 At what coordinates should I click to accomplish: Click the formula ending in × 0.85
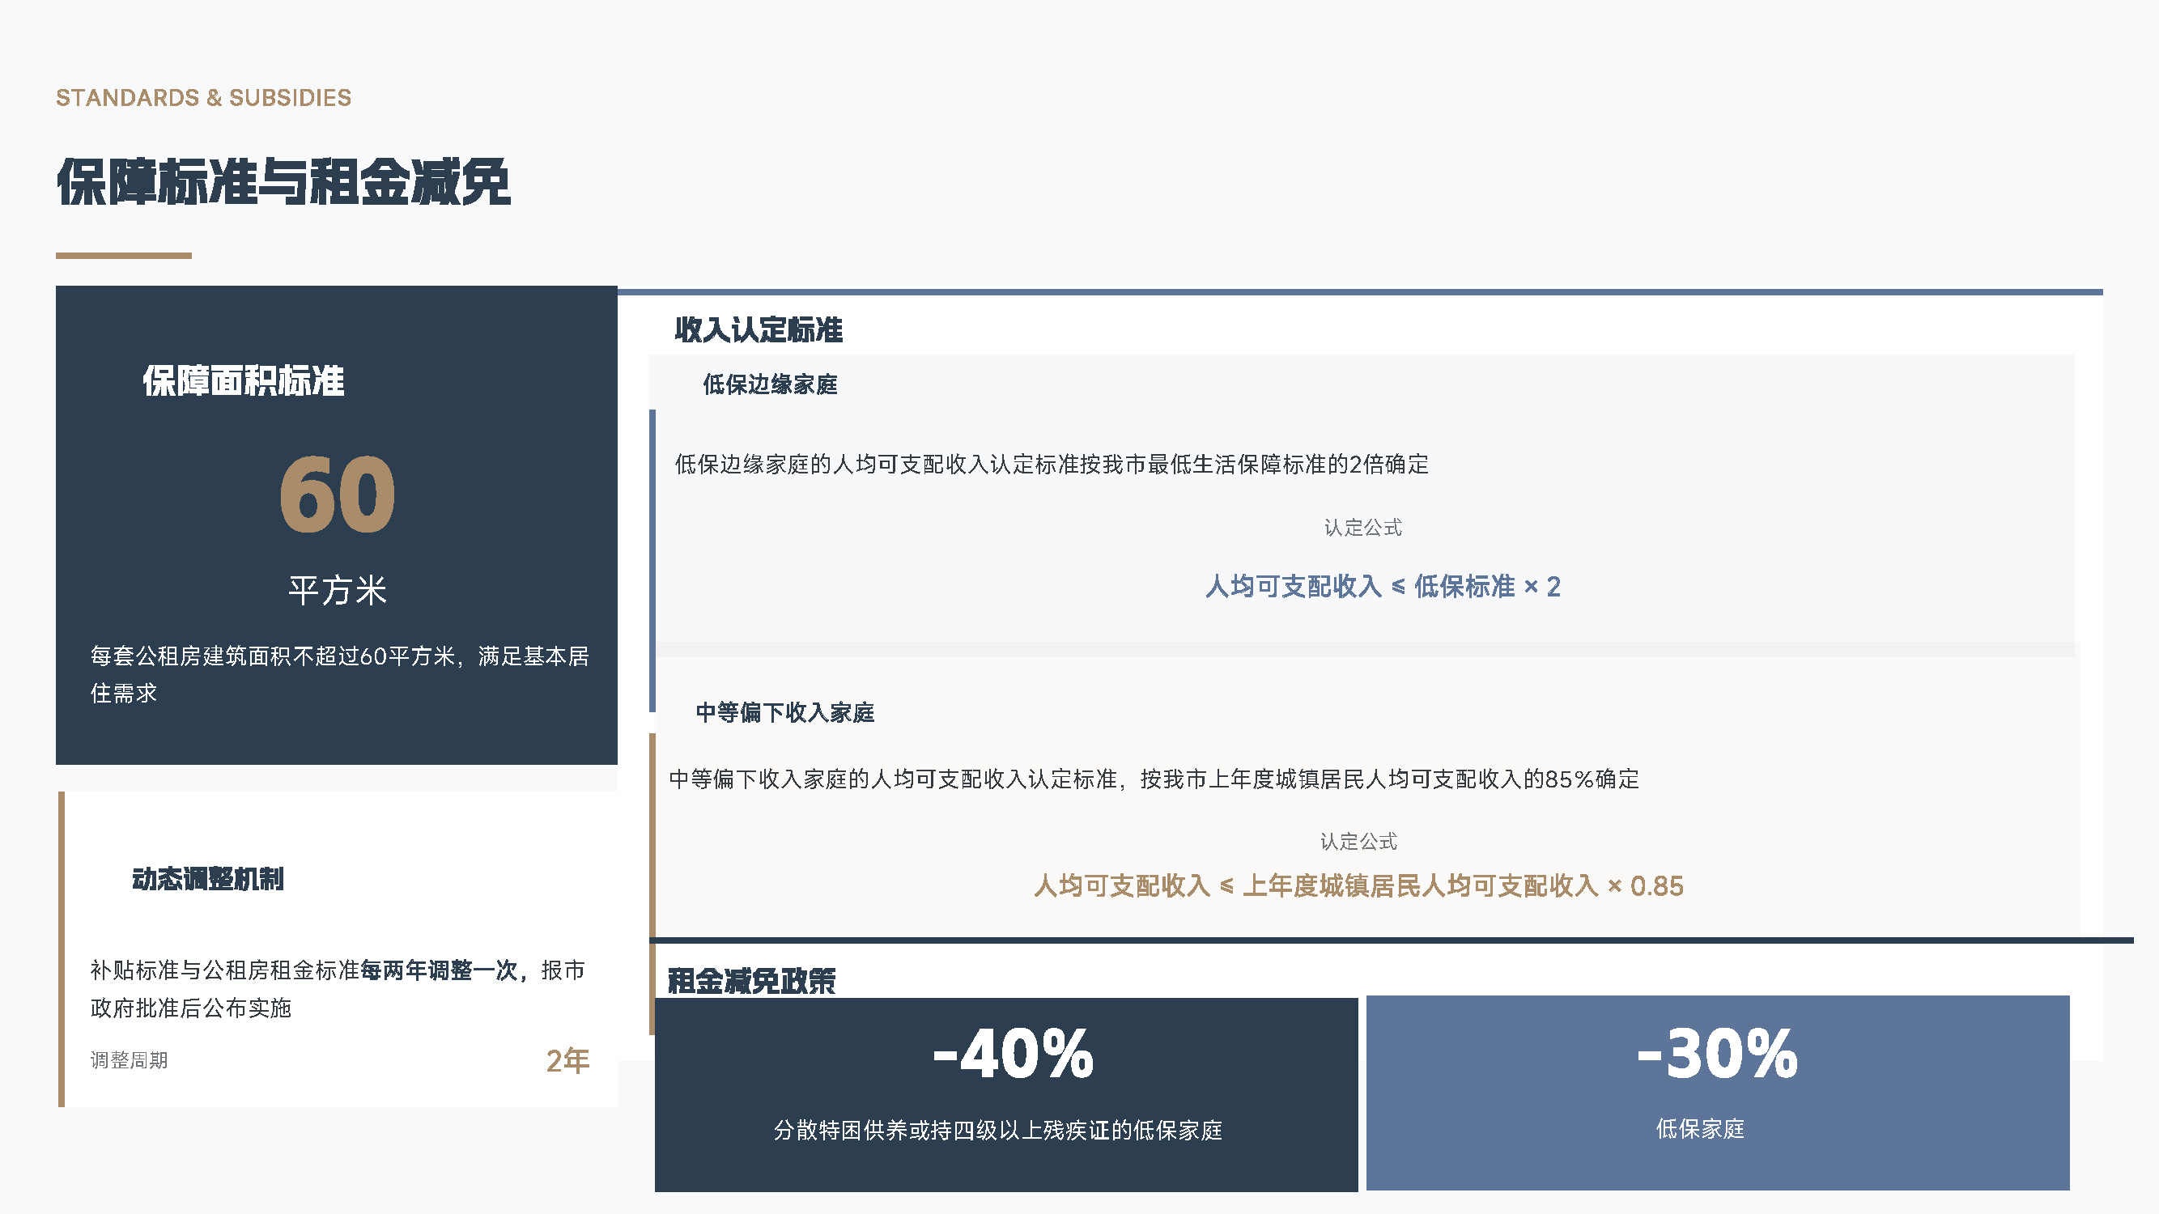(x=1358, y=885)
